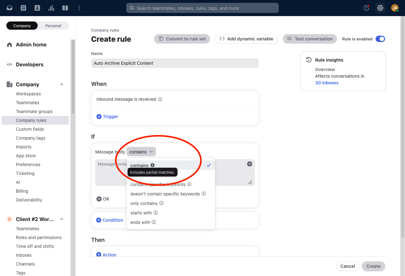The image size is (405, 276).
Task: Open the help question mark icon
Action: 366,8
